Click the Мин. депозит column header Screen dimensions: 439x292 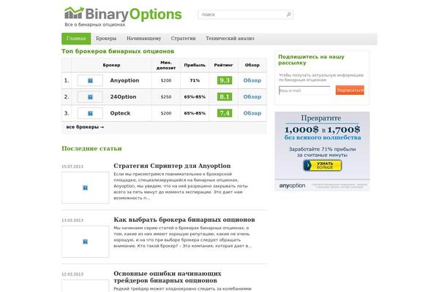(x=166, y=65)
